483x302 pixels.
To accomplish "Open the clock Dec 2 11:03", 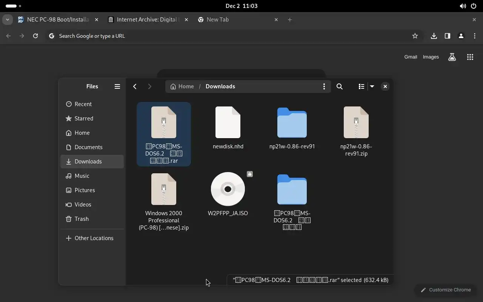I will (241, 6).
